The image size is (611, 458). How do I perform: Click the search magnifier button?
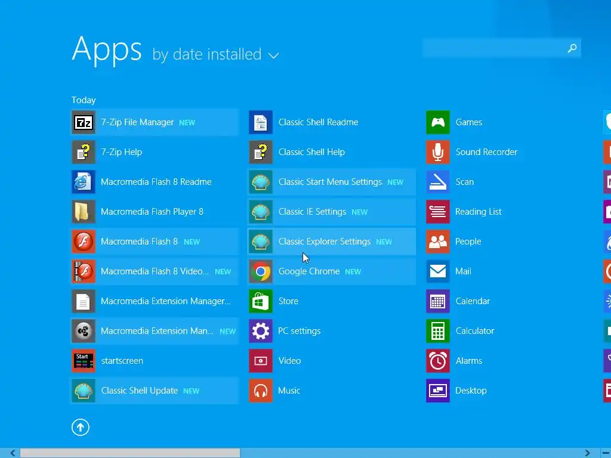pyautogui.click(x=572, y=48)
